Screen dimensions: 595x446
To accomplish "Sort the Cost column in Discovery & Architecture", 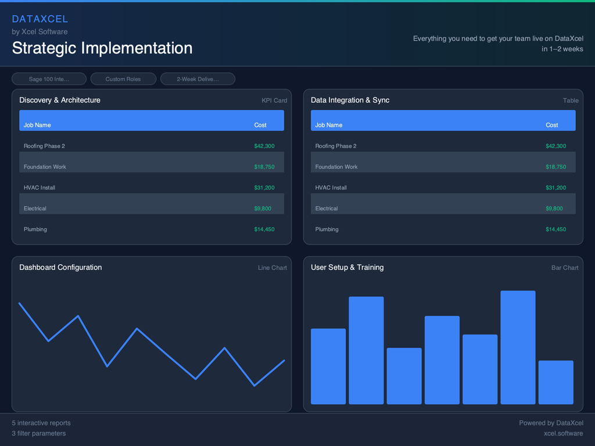I will pos(260,124).
